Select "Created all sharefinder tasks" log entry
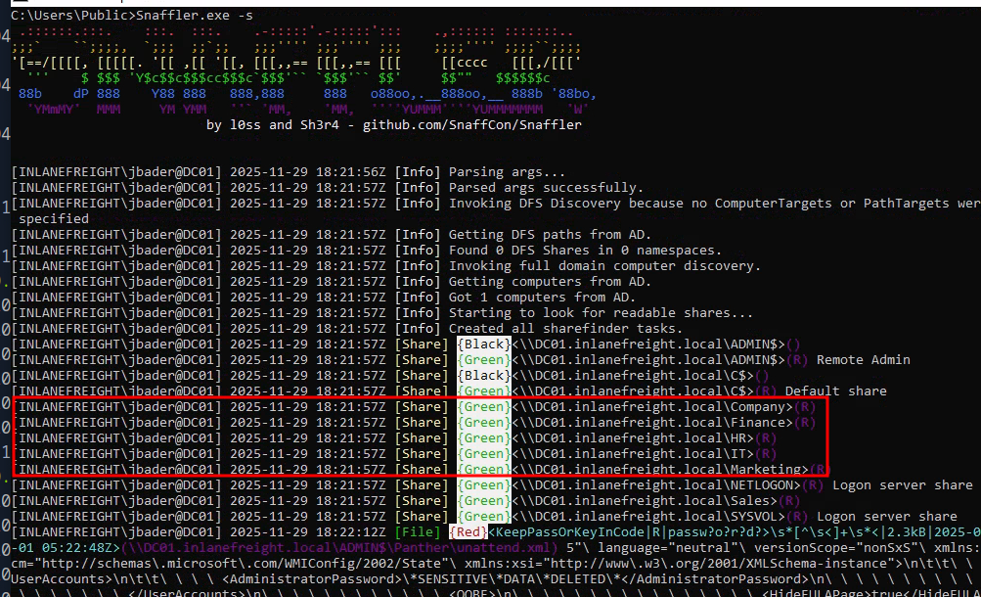Viewport: 981px width, 597px height. tap(557, 329)
